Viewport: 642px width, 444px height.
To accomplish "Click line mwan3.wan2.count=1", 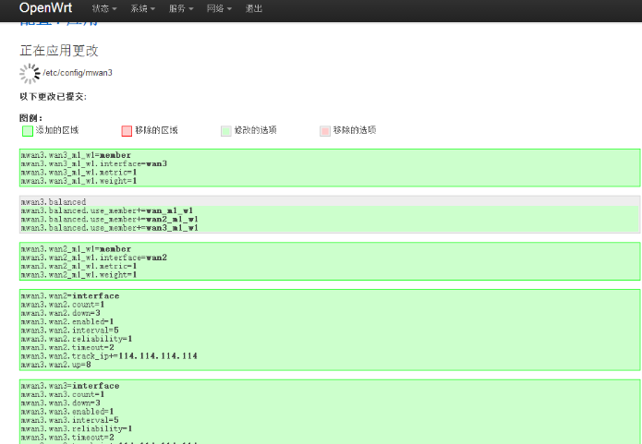I will pos(63,305).
